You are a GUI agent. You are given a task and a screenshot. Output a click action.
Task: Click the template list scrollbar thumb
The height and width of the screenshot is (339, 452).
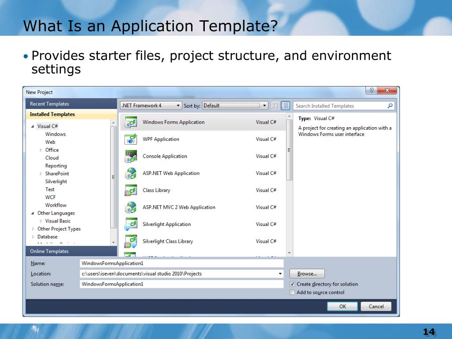pyautogui.click(x=289, y=150)
